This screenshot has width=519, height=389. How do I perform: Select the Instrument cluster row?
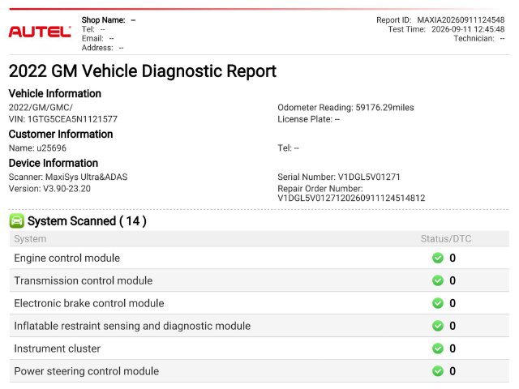pos(259,348)
